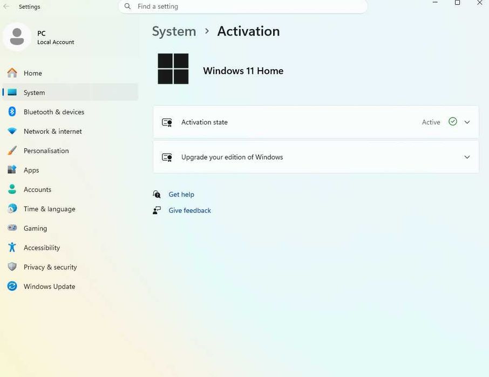Click the Activation breadcrumb title
Viewport: 489px width, 377px height.
[x=248, y=31]
